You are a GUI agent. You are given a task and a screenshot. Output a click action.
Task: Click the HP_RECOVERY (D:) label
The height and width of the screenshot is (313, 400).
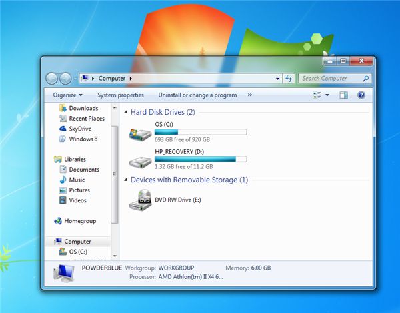pyautogui.click(x=179, y=152)
